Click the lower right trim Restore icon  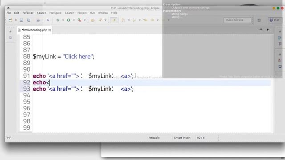(x=280, y=54)
